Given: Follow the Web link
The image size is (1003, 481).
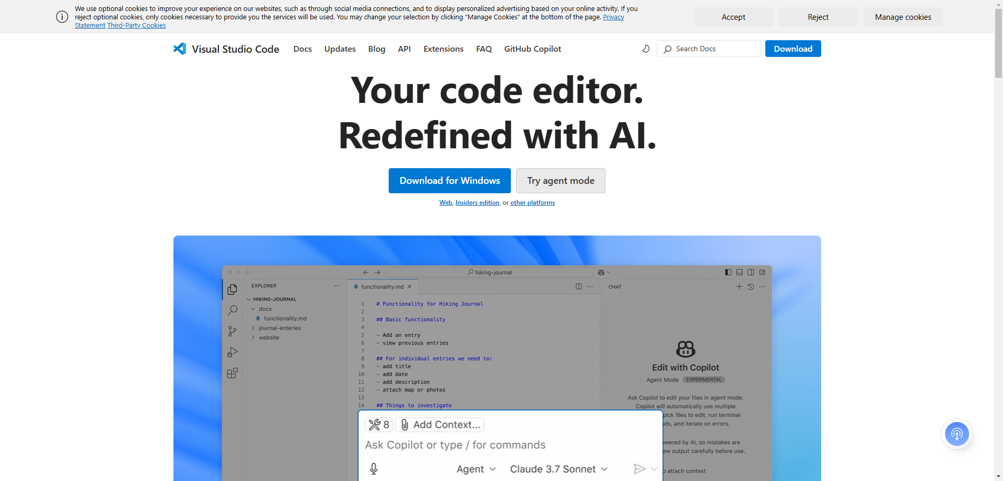Looking at the screenshot, I should 446,203.
